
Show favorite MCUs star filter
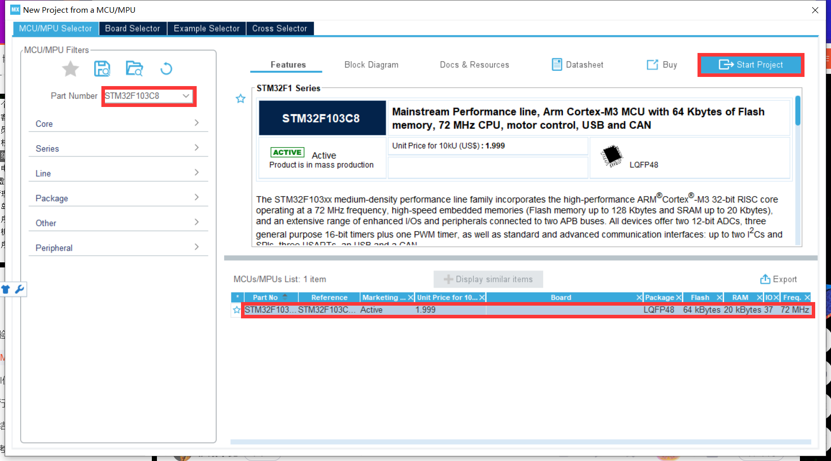(70, 68)
